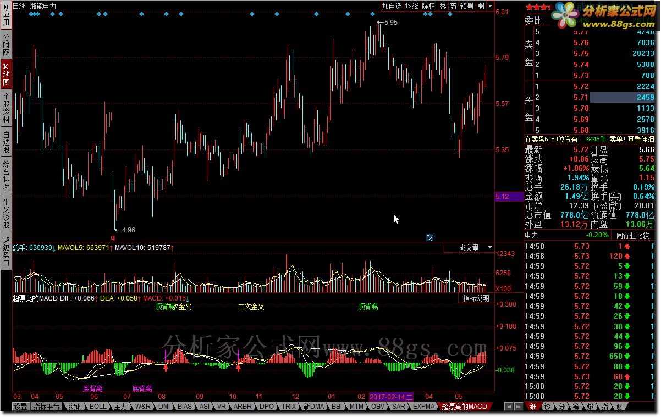
Task: Select the 指 bottom-right tab
Action: [x=604, y=407]
